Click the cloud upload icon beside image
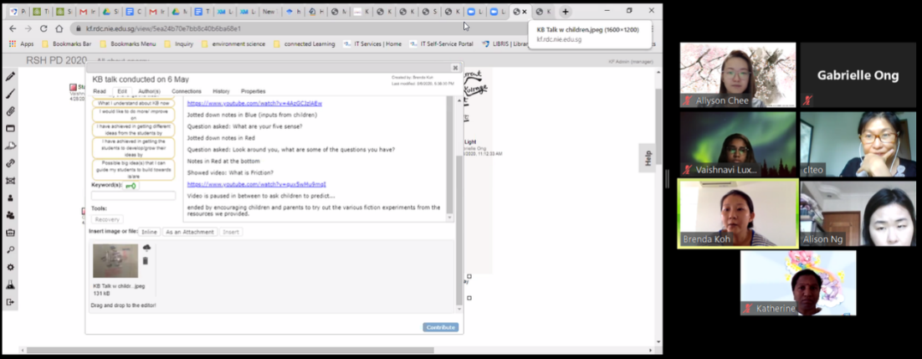Viewport: 922px width, 359px height. pos(146,249)
